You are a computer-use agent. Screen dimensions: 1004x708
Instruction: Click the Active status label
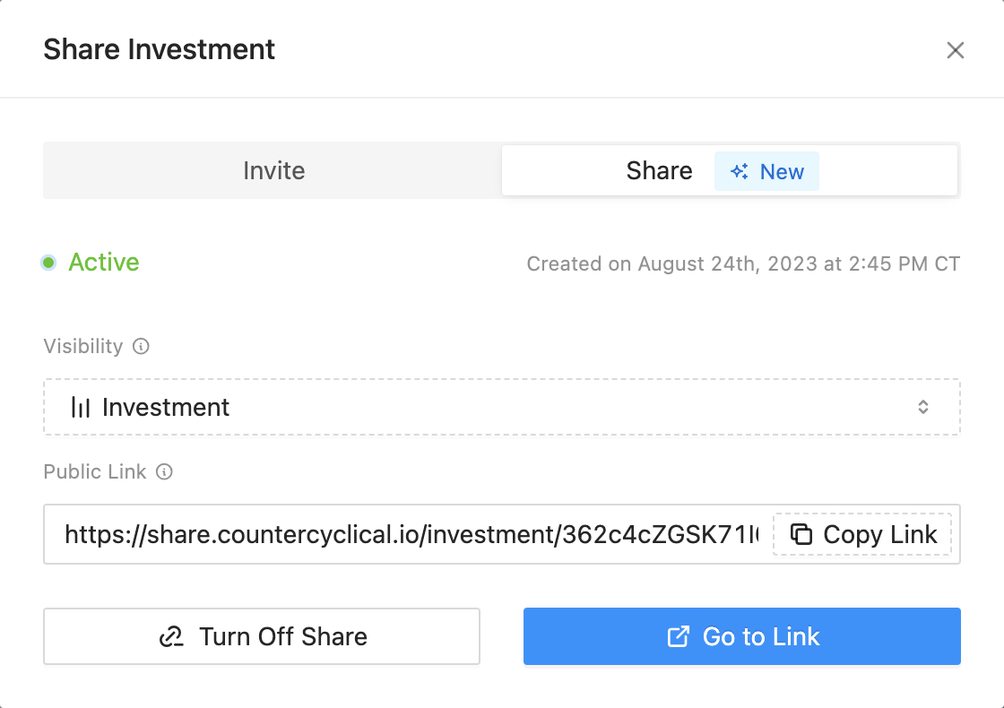click(104, 263)
